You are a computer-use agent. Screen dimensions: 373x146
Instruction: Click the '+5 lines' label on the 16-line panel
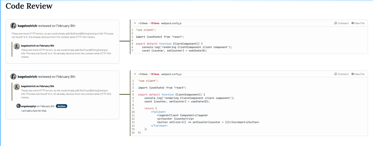pyautogui.click(x=143, y=74)
